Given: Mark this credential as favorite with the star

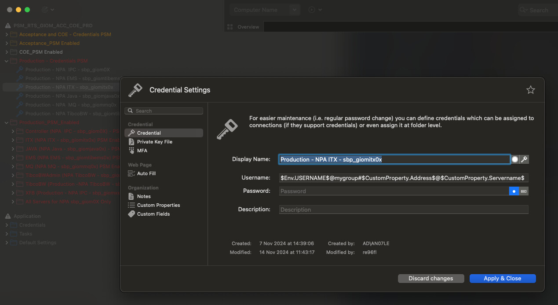Looking at the screenshot, I should click(530, 90).
